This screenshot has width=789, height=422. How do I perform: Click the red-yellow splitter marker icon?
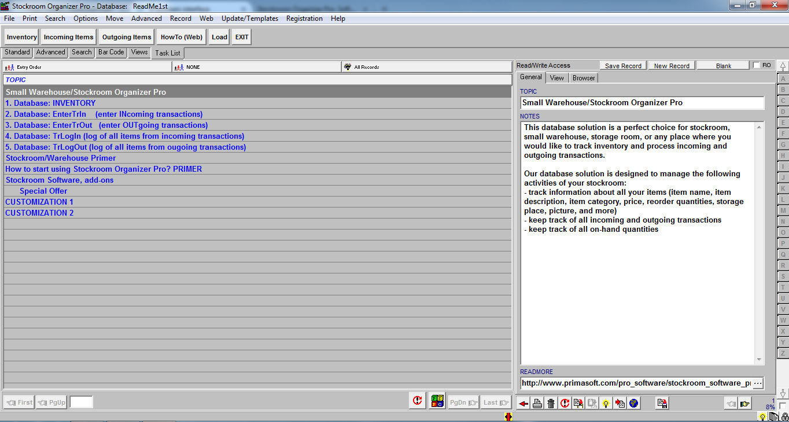(x=508, y=417)
